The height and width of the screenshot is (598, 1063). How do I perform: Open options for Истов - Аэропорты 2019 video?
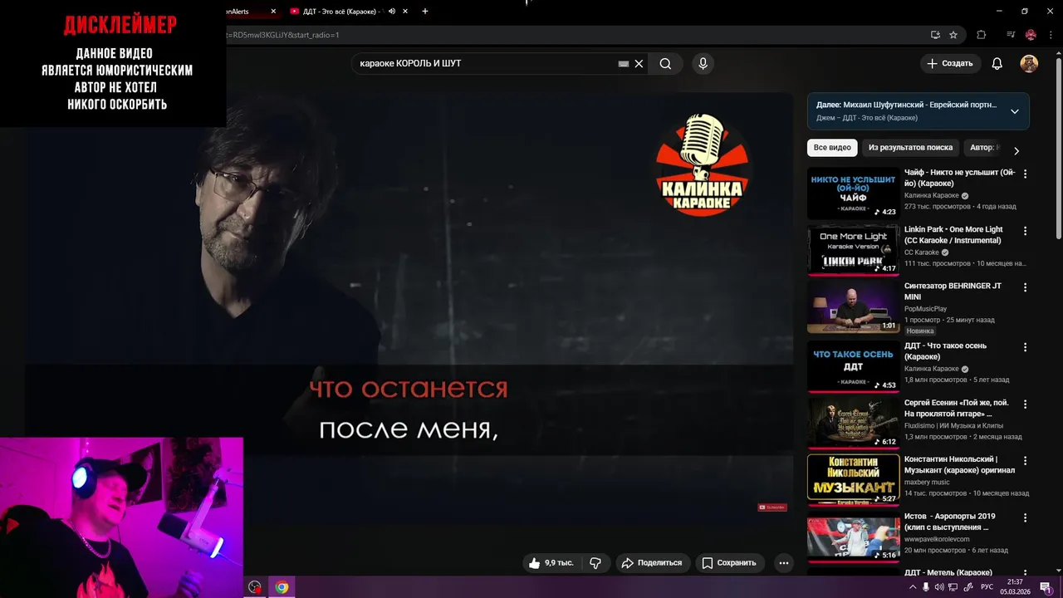(1025, 517)
